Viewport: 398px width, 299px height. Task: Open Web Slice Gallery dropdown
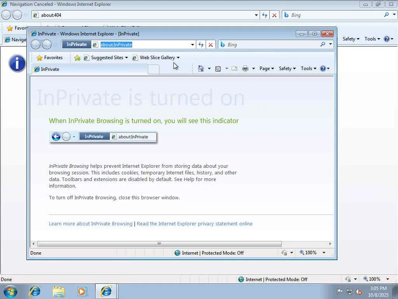[178, 58]
